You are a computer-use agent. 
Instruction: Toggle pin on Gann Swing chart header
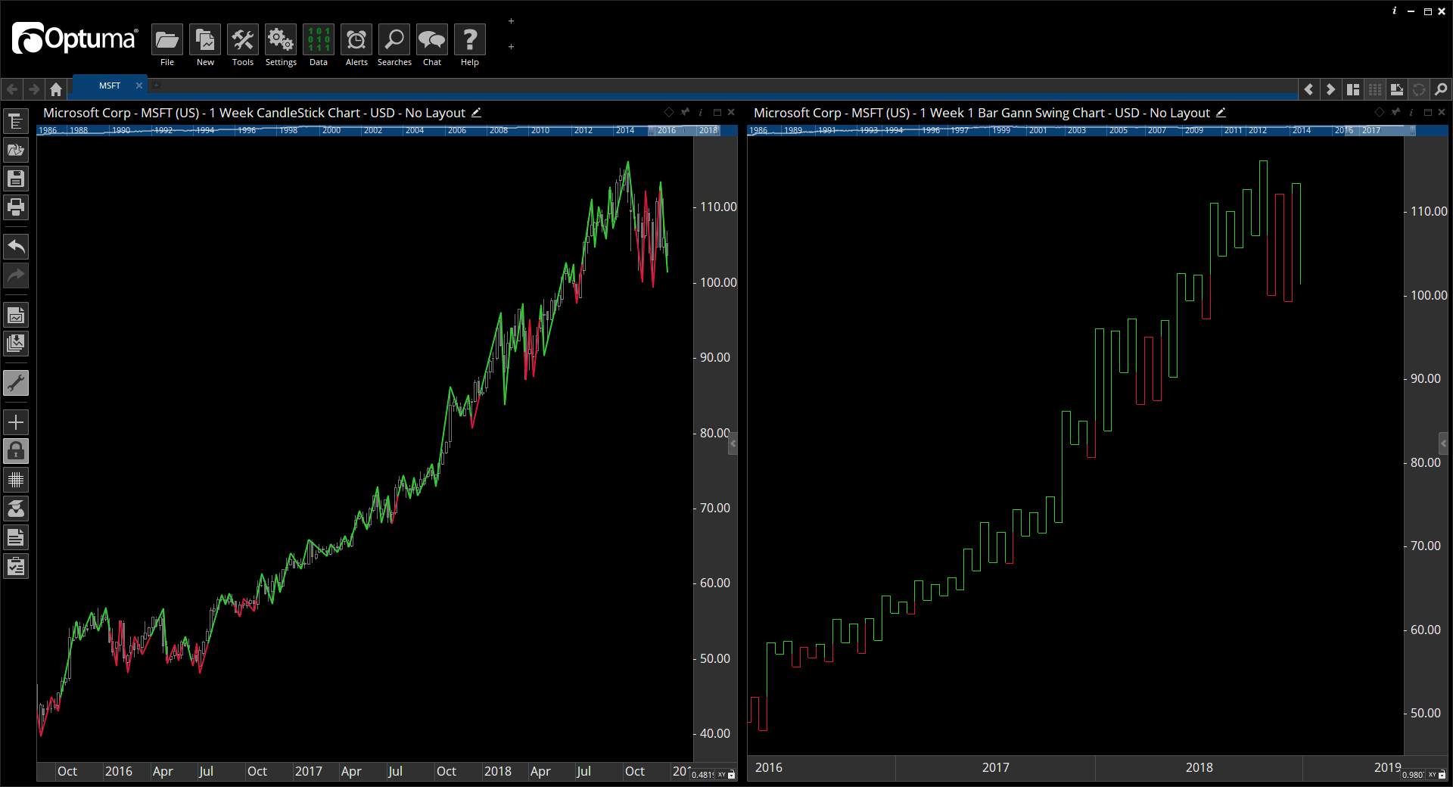tap(1396, 112)
